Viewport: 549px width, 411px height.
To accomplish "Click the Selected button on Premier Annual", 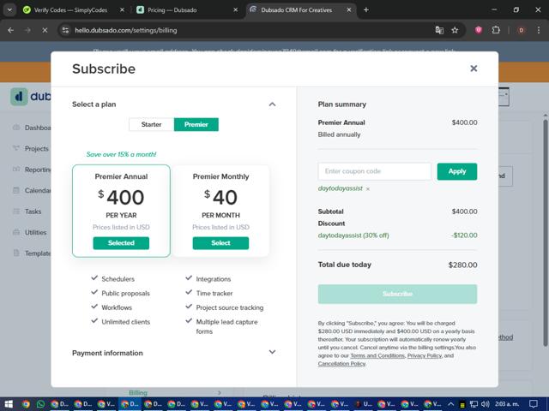I will (121, 243).
